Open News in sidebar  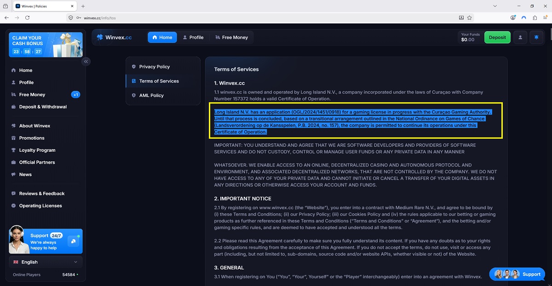pyautogui.click(x=25, y=174)
